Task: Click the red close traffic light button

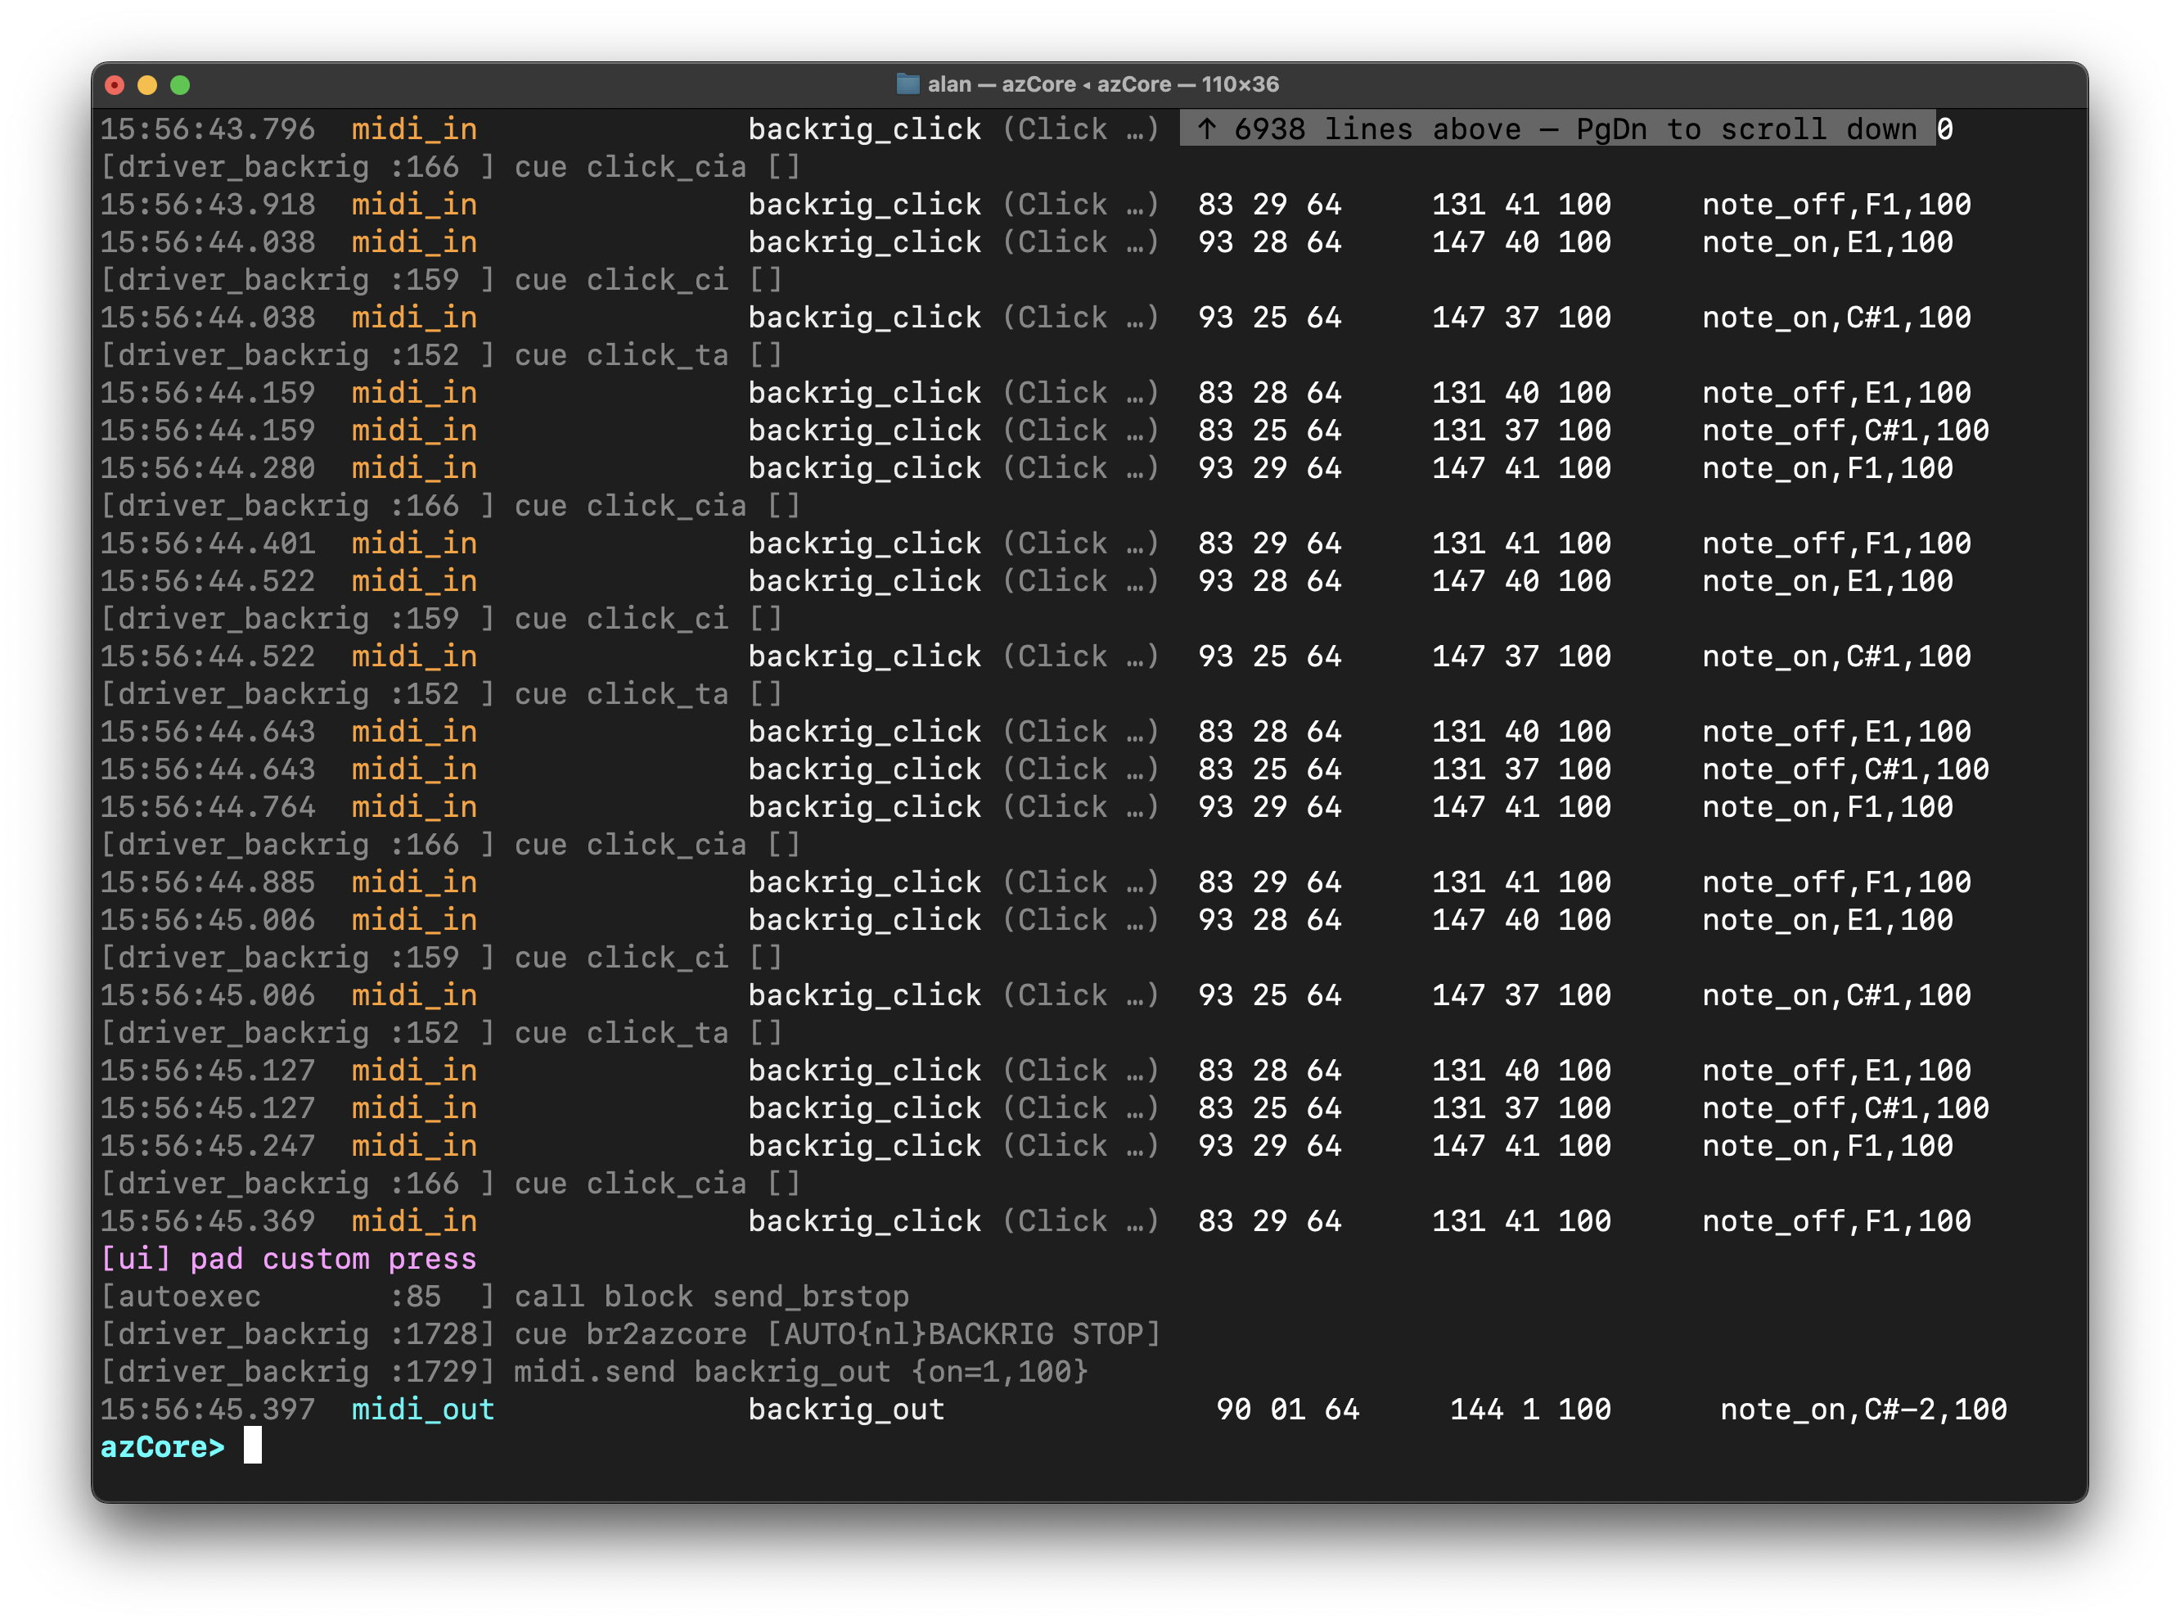Action: (115, 85)
